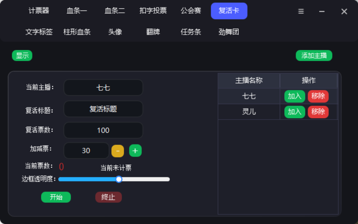Click the yellow minus vote button
Image resolution: width=358 pixels, height=224 pixels.
tap(118, 151)
